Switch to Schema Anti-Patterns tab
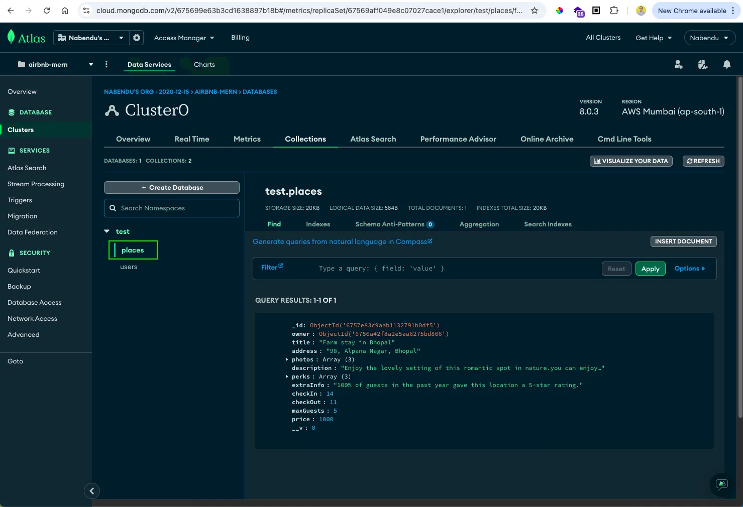The height and width of the screenshot is (507, 743). [394, 224]
